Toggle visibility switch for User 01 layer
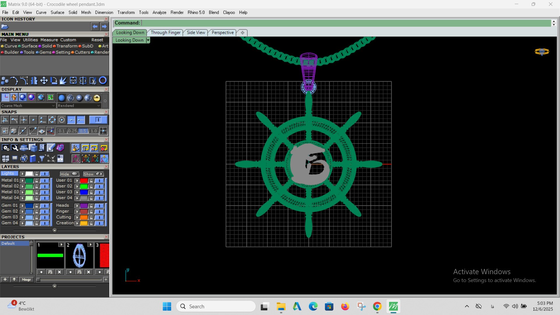 click(x=99, y=181)
